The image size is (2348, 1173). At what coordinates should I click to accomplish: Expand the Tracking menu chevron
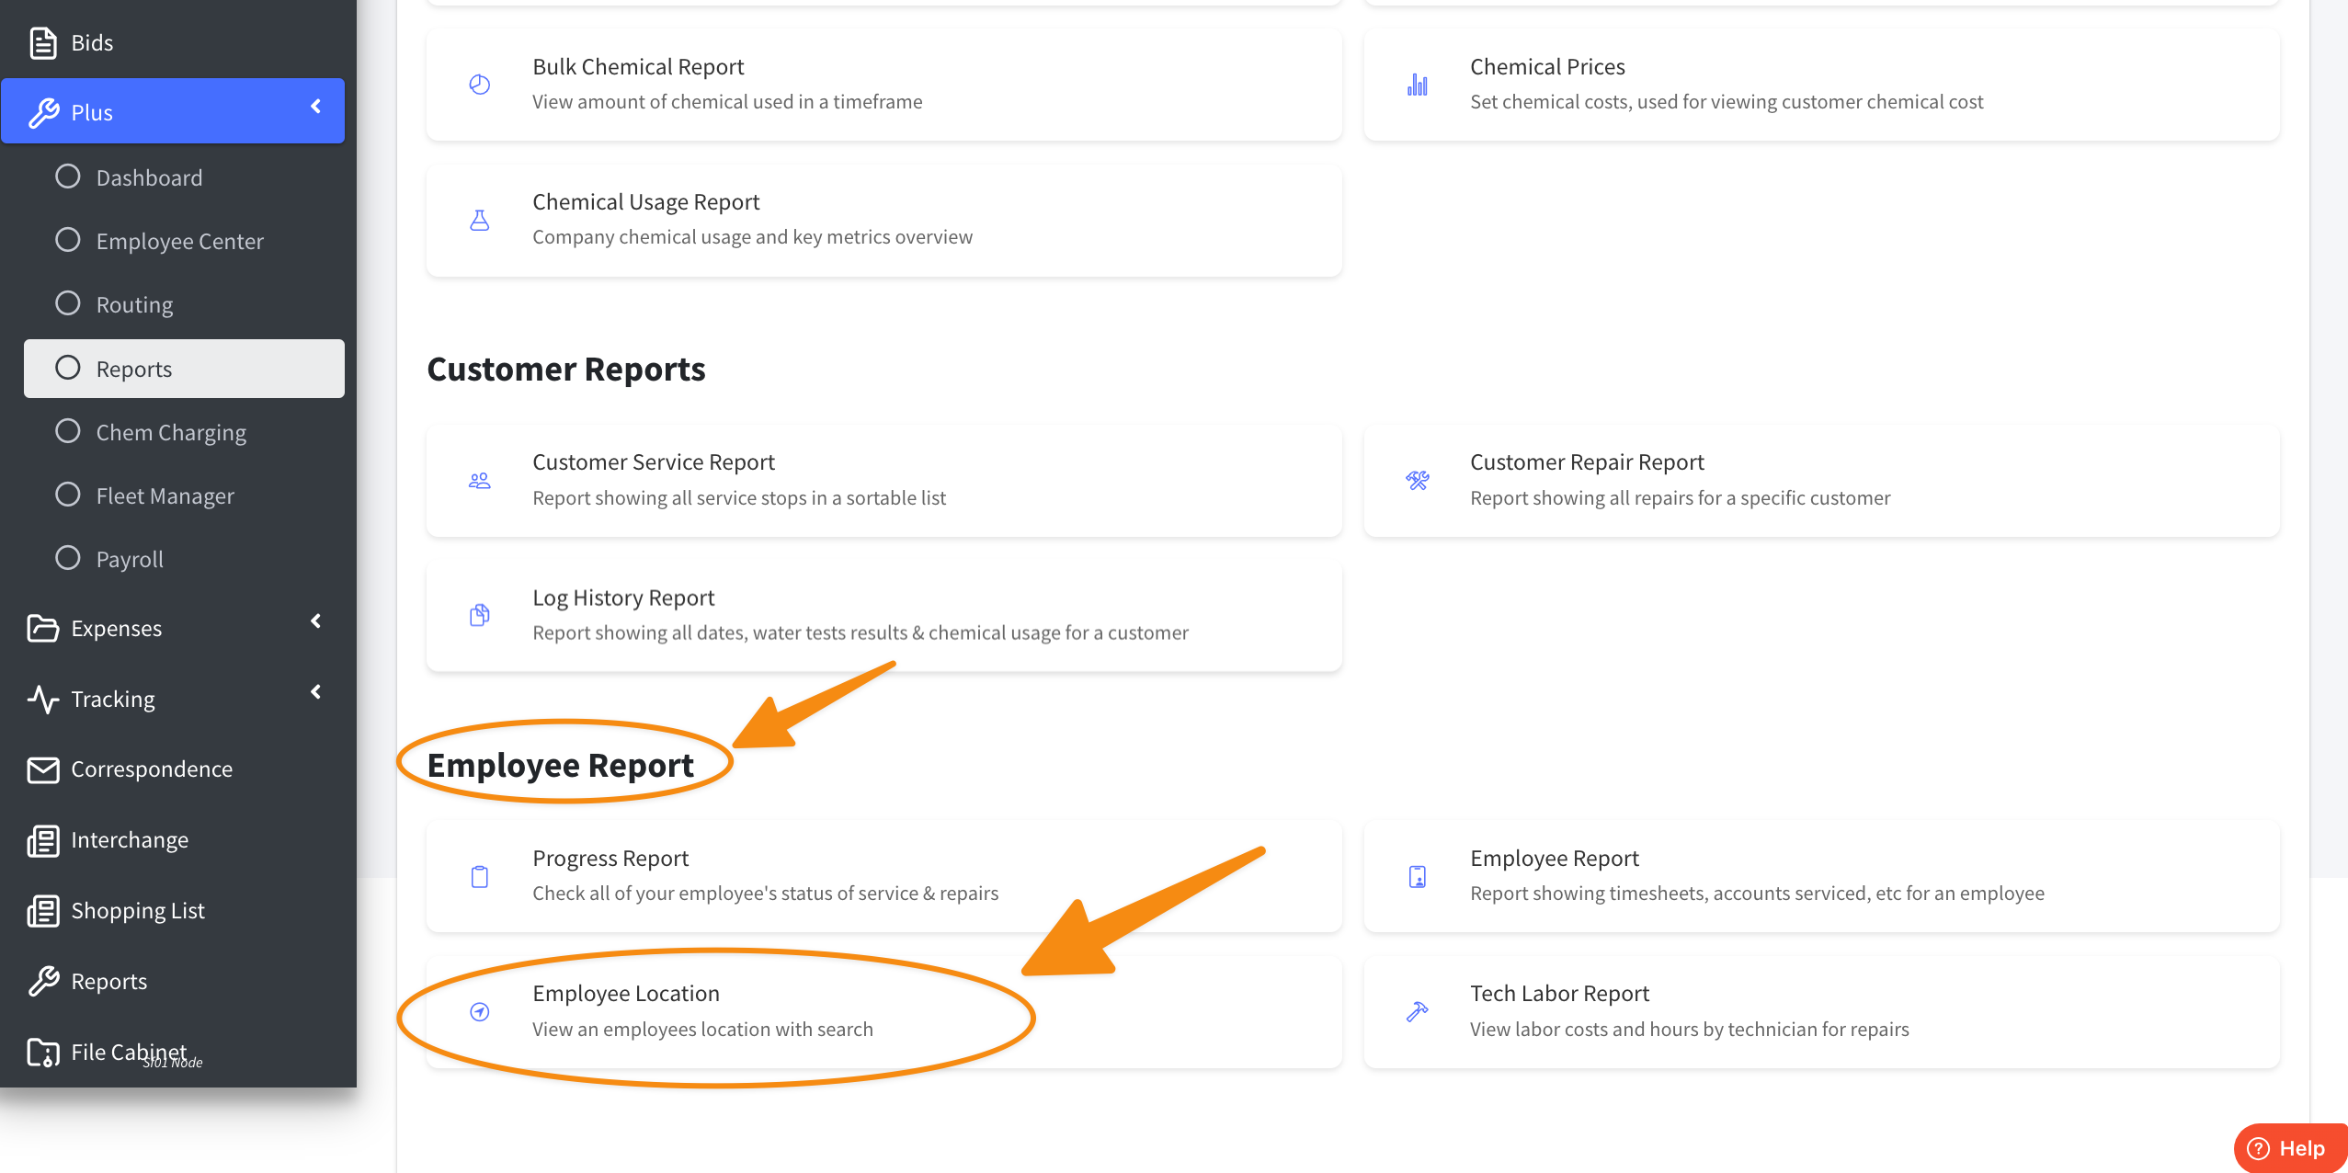[x=315, y=692]
